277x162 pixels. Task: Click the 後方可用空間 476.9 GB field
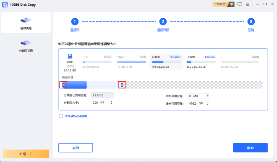pyautogui.click(x=199, y=103)
